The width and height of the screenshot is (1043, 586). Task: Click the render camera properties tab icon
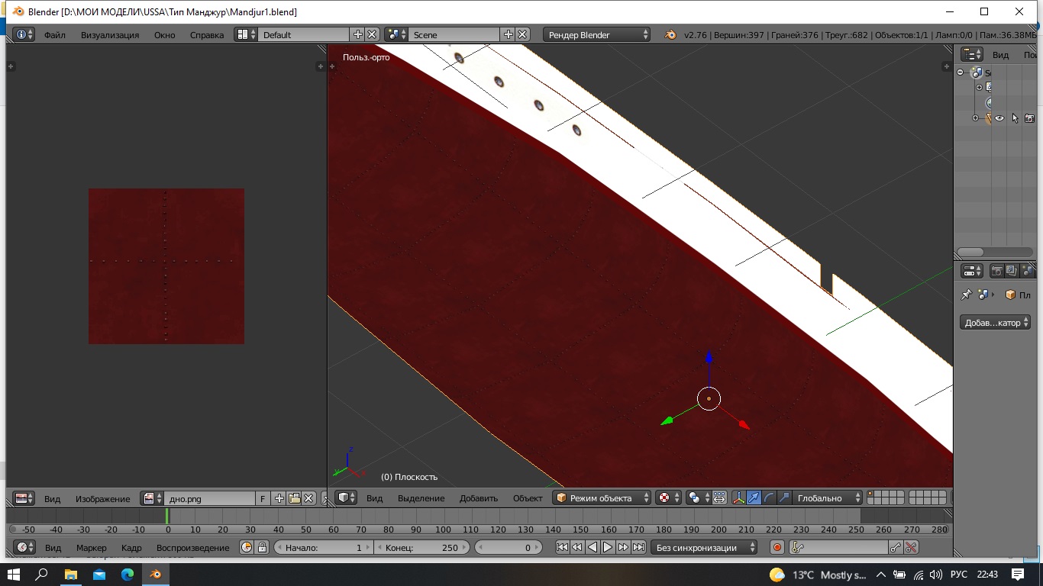996,271
